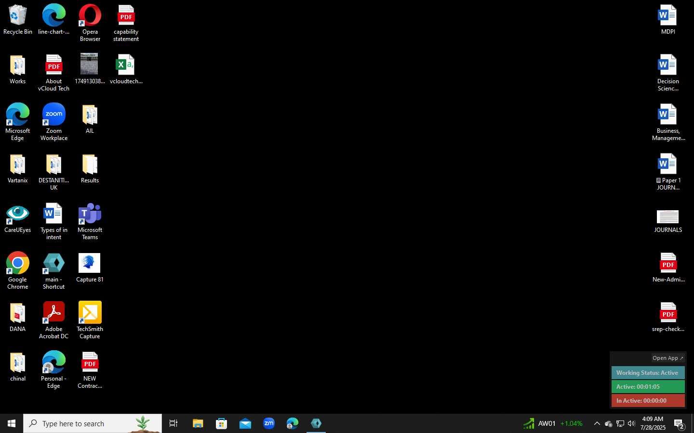Select the TechSmith Capture shortcut

(x=90, y=321)
